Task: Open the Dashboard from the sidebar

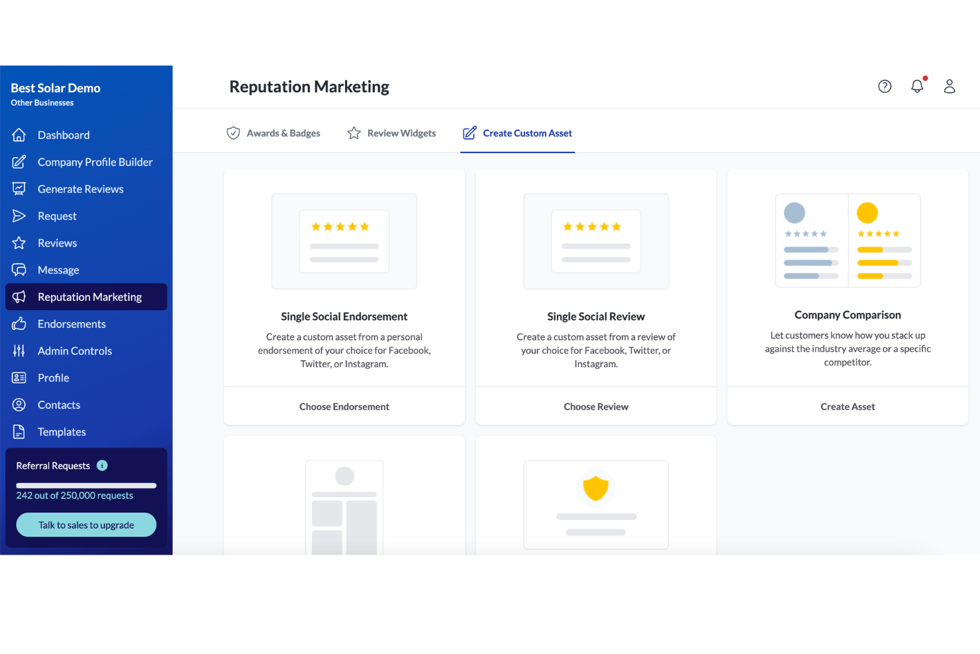Action: 20,135
